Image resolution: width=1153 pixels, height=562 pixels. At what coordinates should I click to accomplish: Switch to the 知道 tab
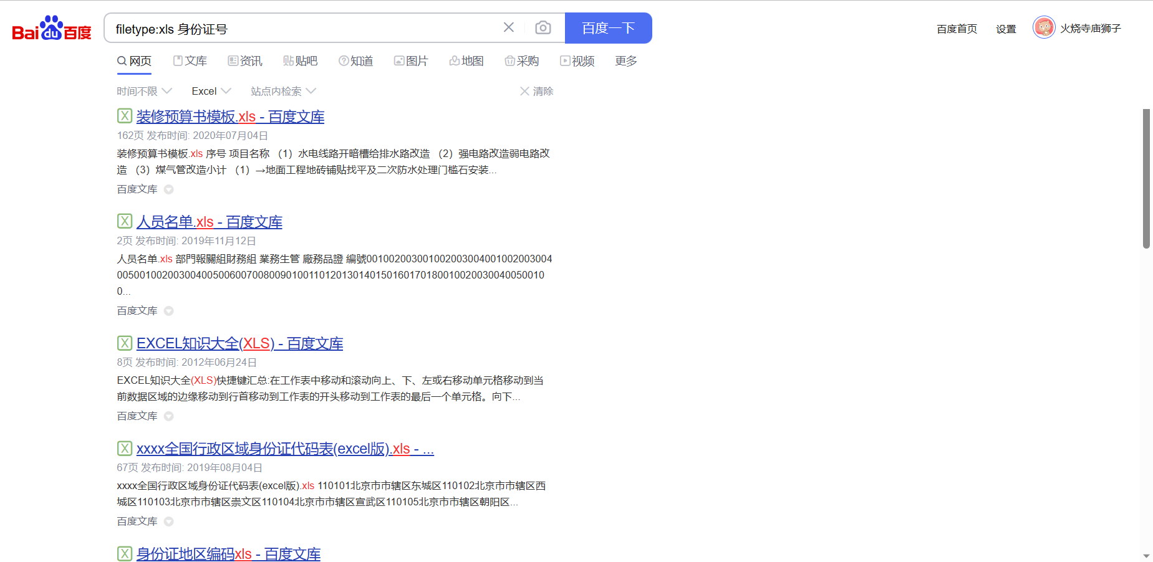356,61
